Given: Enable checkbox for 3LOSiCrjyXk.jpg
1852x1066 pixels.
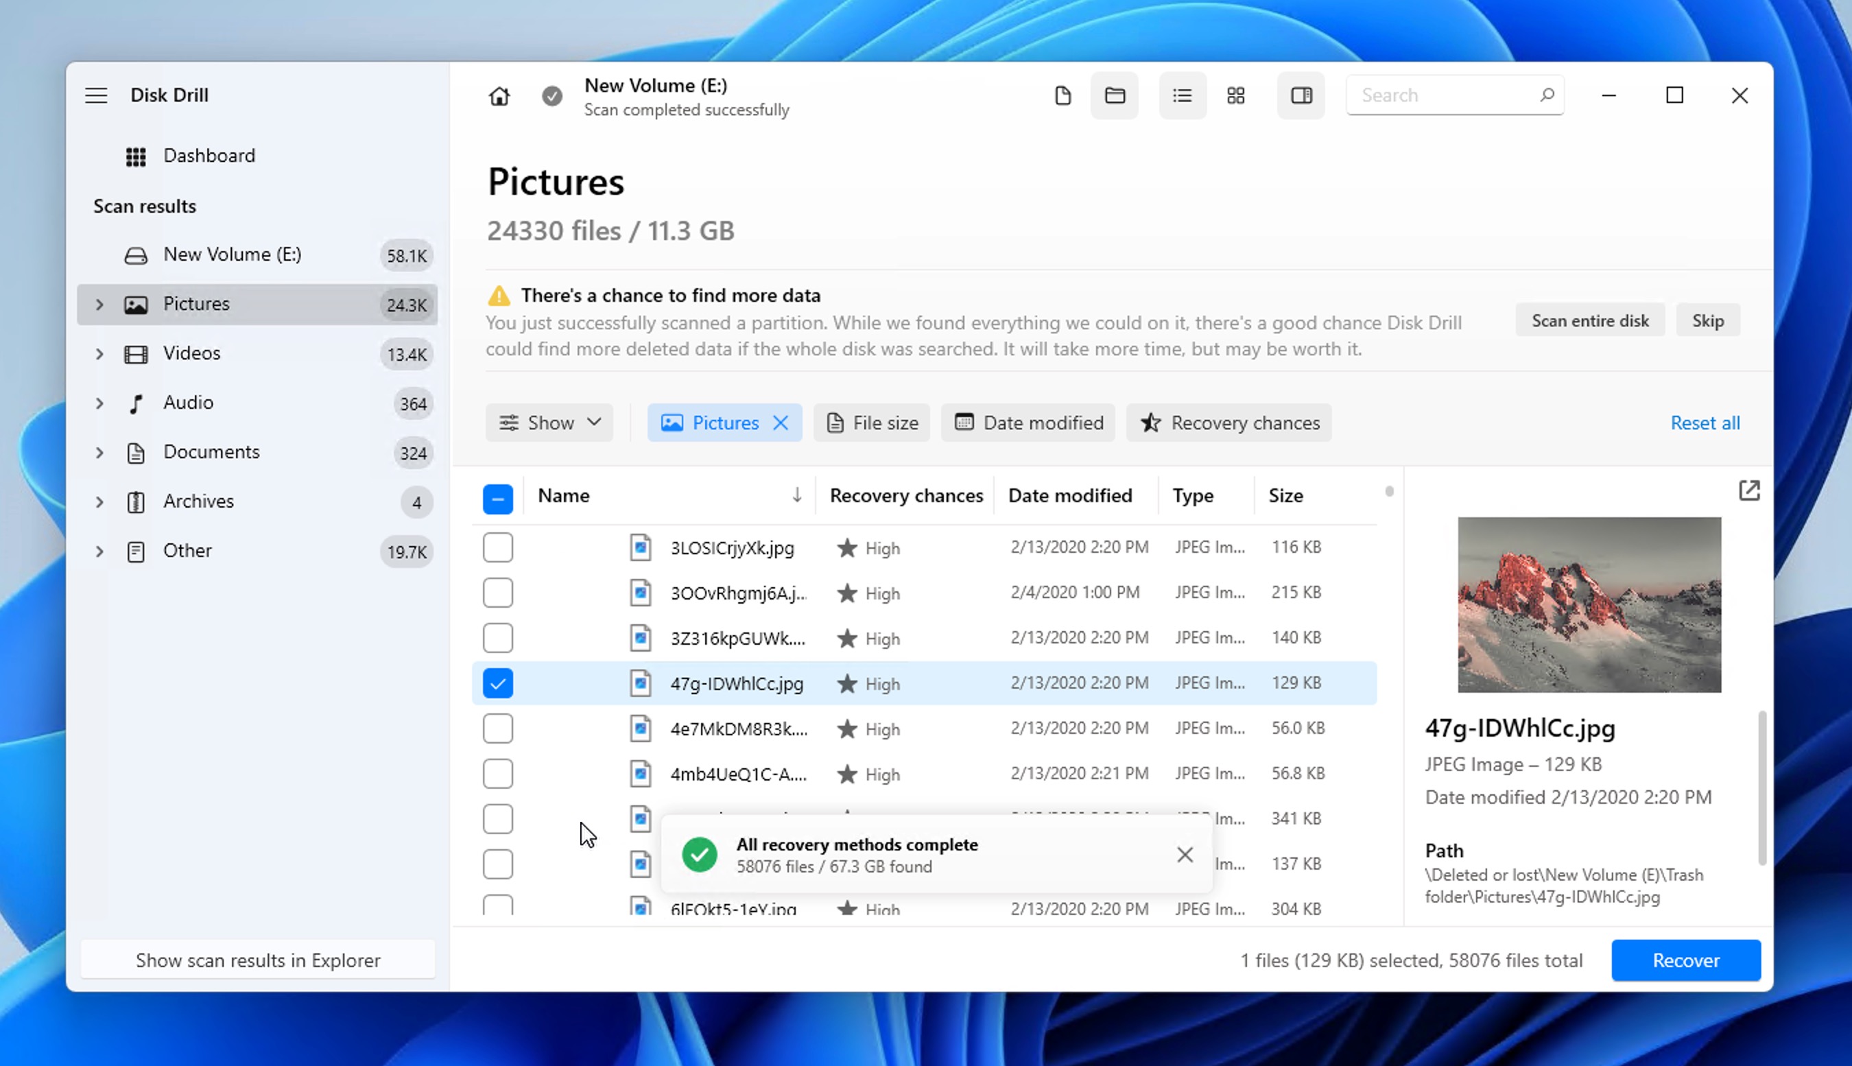Looking at the screenshot, I should point(496,547).
